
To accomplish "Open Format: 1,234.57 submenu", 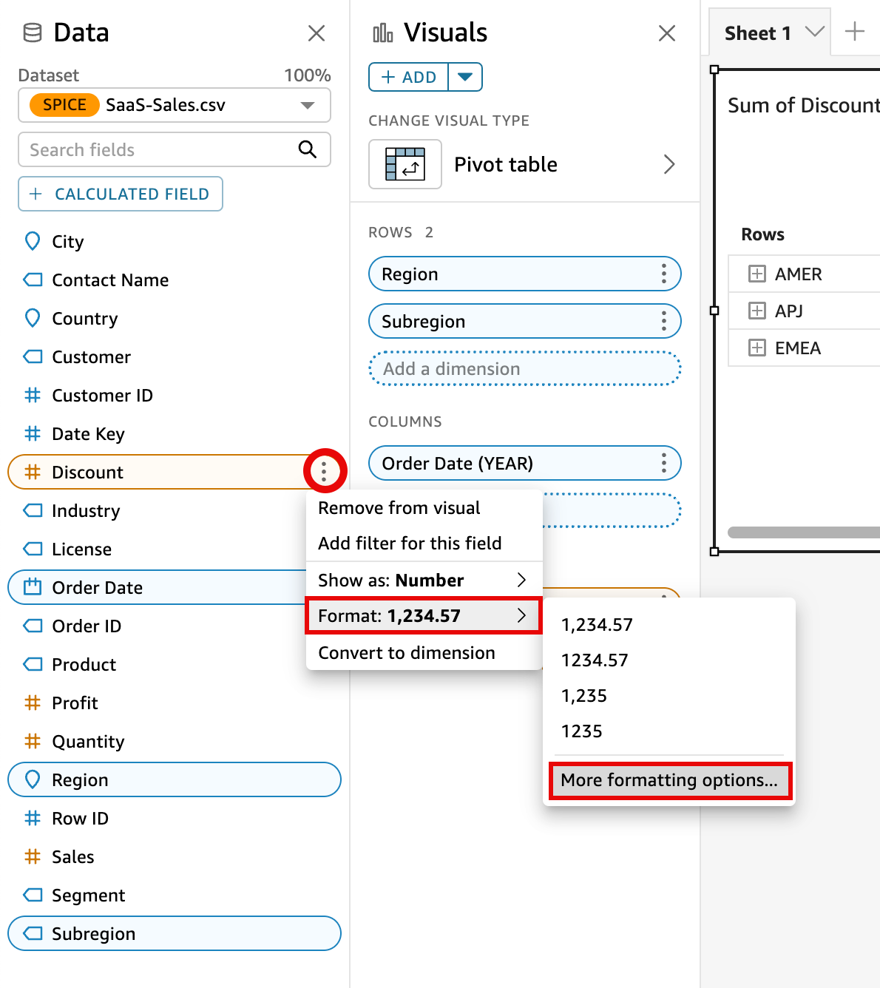I will coord(424,615).
